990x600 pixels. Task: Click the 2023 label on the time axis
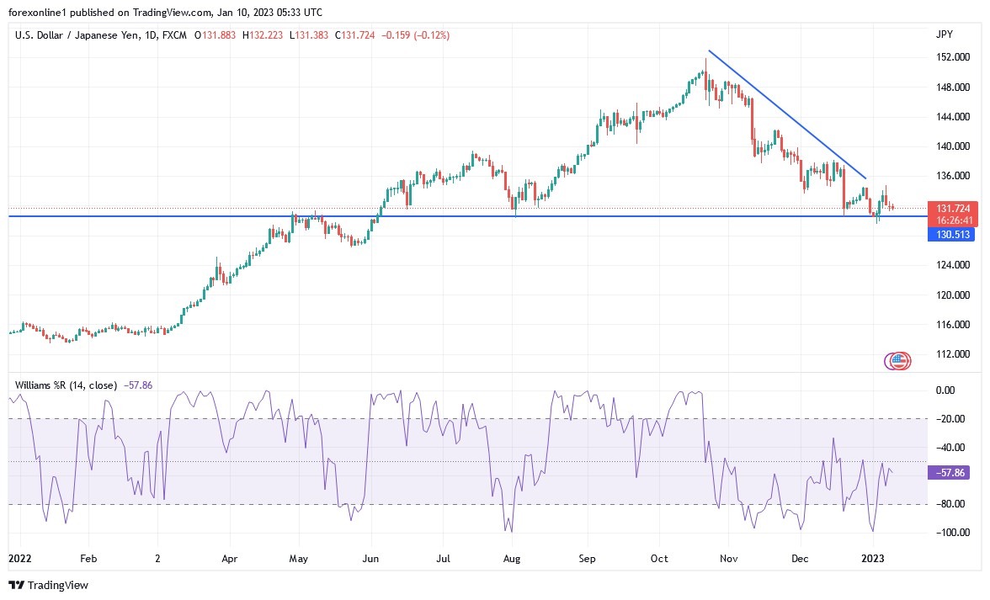point(873,558)
